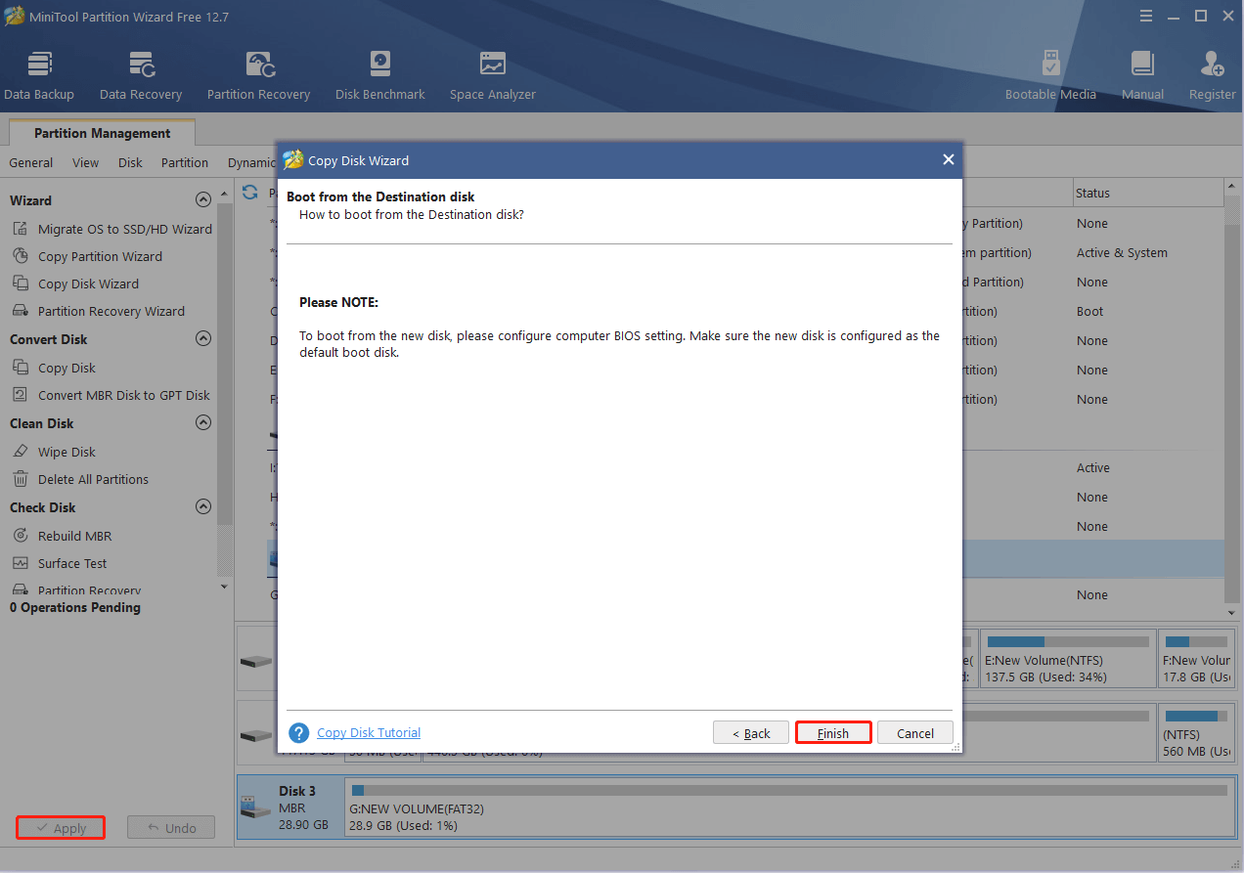
Task: Select the F:New Volume partition block
Action: point(1198,658)
